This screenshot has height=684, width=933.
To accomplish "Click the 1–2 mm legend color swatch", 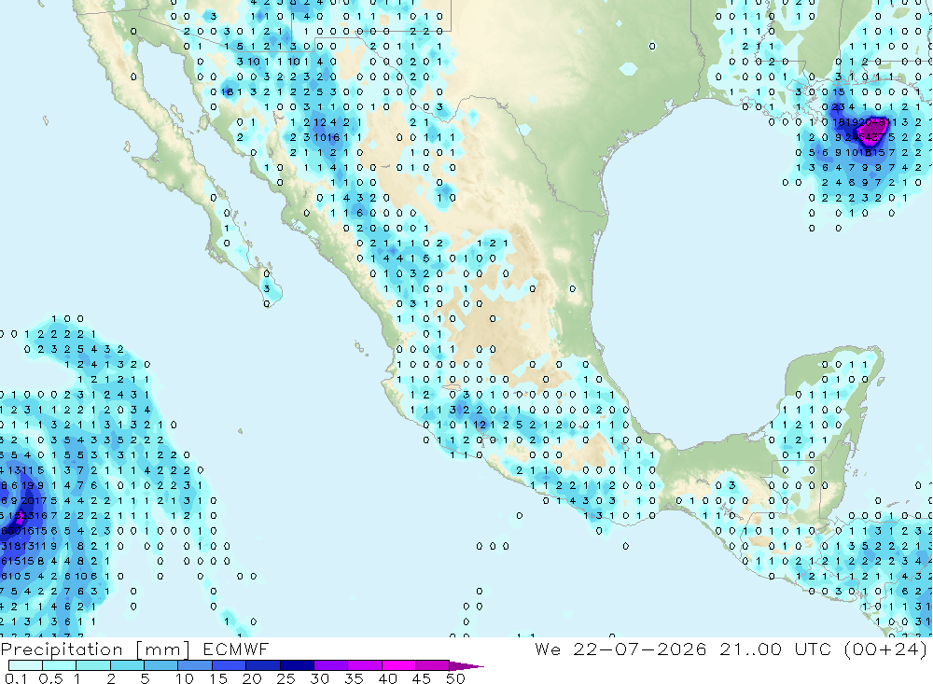I will [x=93, y=665].
